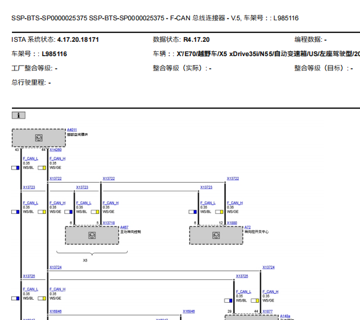Open X13722 link above the A467 module

click(x=109, y=179)
